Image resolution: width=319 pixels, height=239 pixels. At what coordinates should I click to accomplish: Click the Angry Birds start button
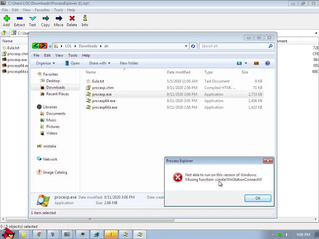tap(8, 234)
